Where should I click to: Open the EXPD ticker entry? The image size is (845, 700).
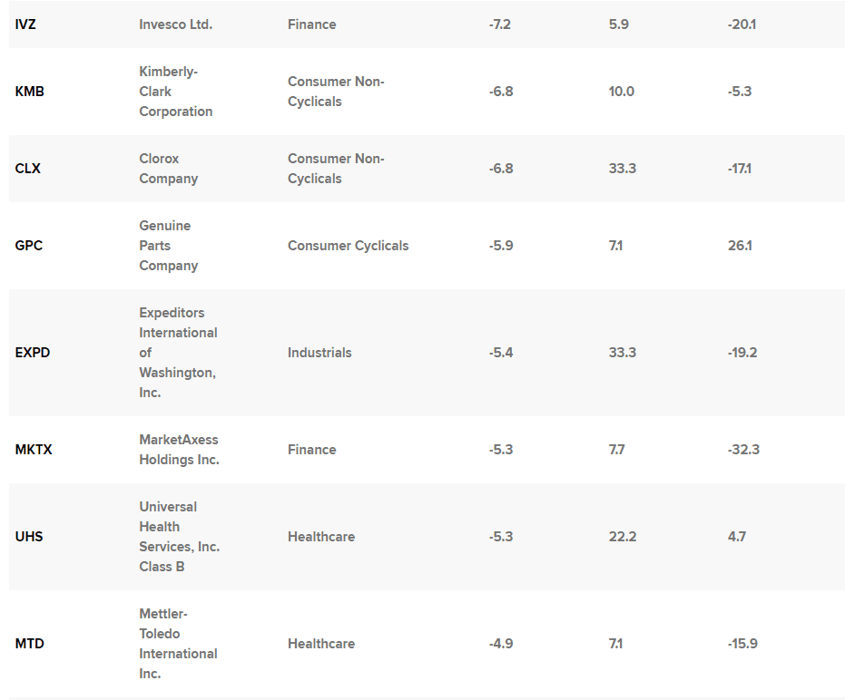click(33, 353)
